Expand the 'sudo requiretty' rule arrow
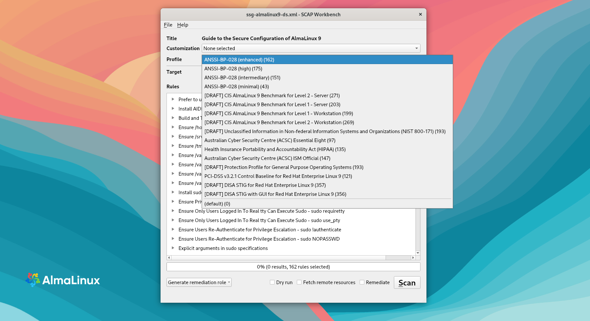Image resolution: width=590 pixels, height=321 pixels. [173, 211]
